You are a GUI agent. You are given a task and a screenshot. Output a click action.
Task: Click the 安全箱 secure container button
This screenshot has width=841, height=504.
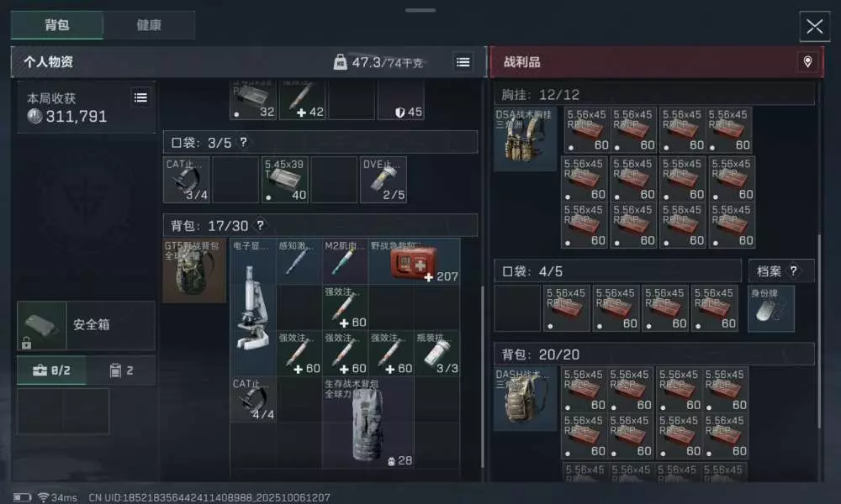pyautogui.click(x=86, y=325)
